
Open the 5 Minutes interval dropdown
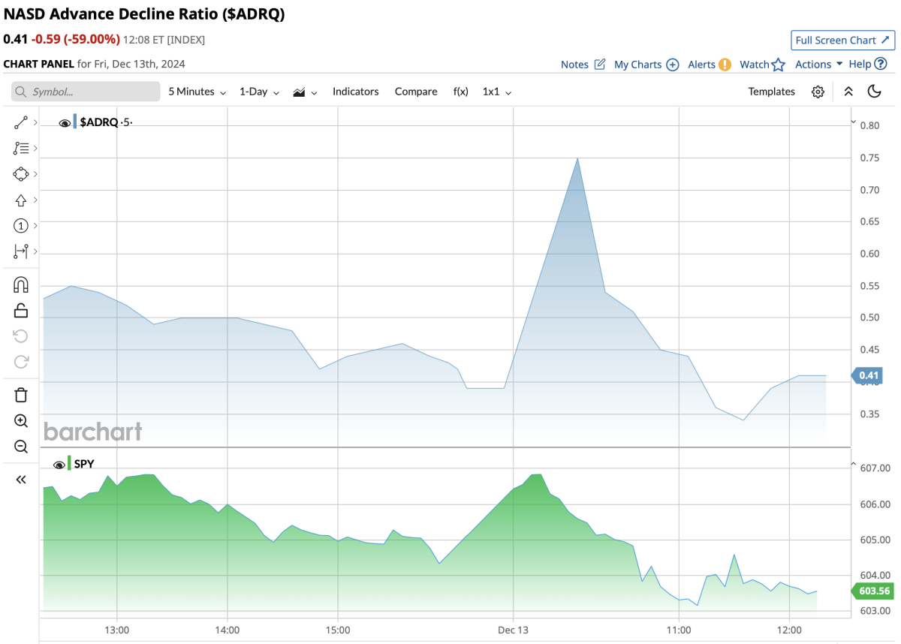197,92
